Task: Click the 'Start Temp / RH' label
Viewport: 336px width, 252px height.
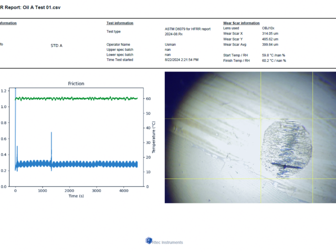Action: click(236, 55)
